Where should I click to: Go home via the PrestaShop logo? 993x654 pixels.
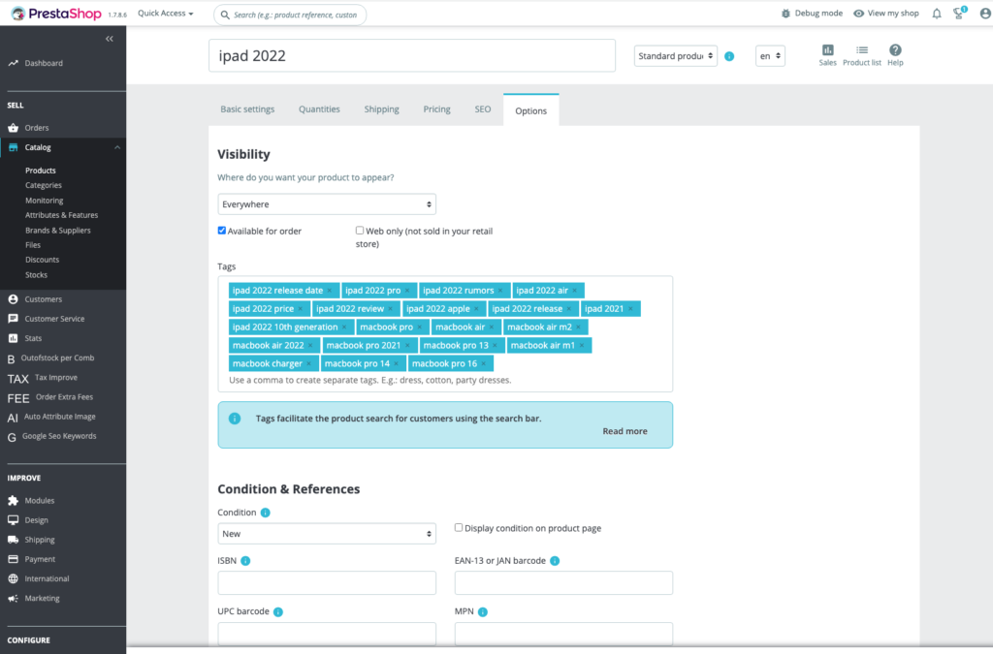(x=56, y=14)
